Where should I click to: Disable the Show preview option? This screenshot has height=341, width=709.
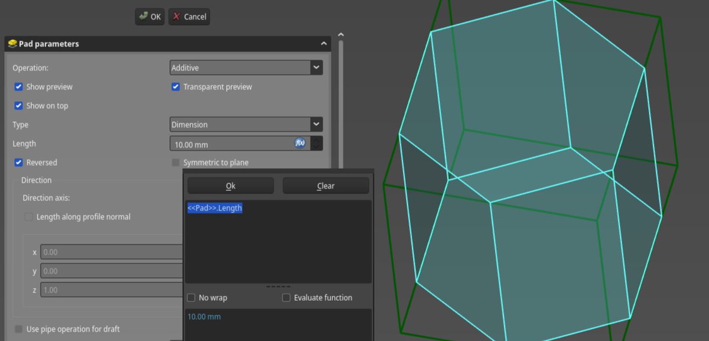17,86
